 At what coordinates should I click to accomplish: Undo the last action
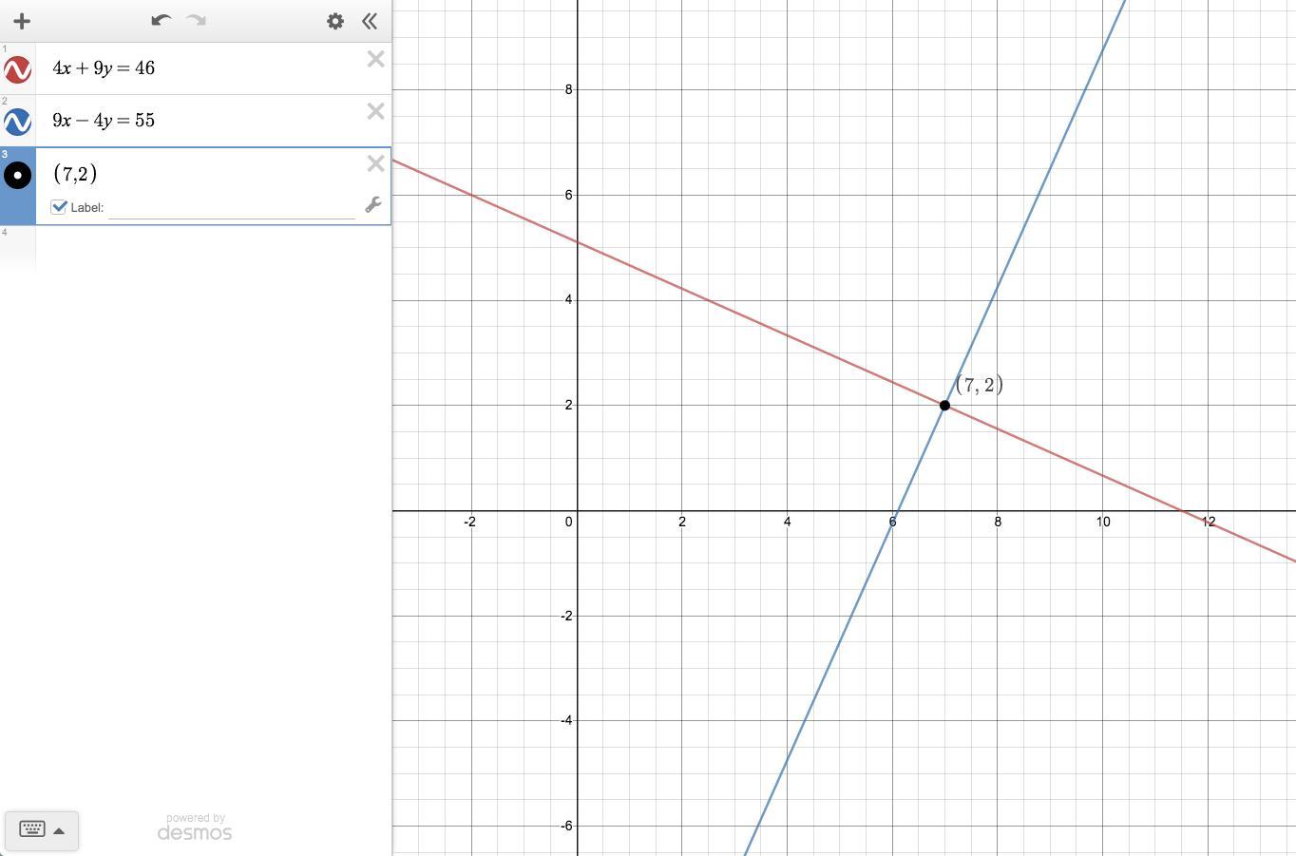coord(161,20)
